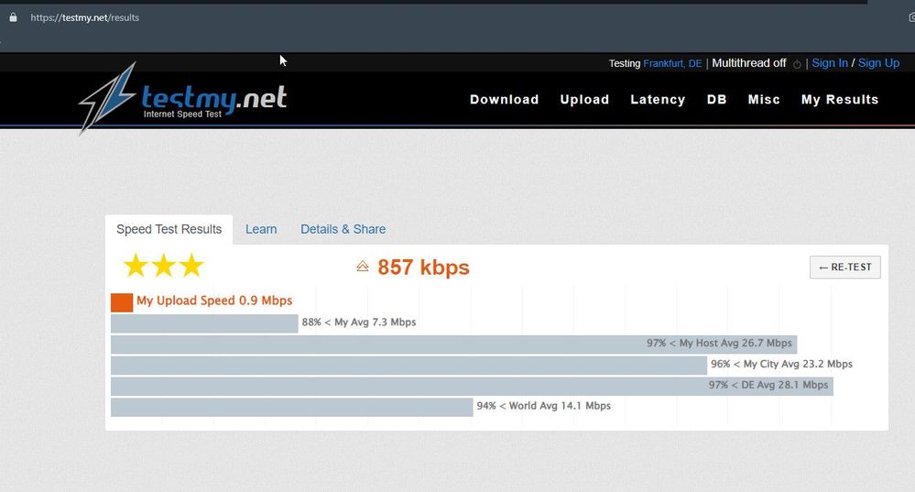Click the World Avg 14.1 Mbps label

[544, 406]
